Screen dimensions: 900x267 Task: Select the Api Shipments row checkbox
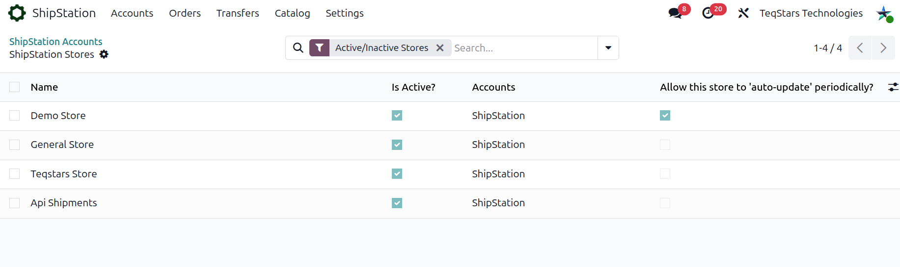[15, 203]
